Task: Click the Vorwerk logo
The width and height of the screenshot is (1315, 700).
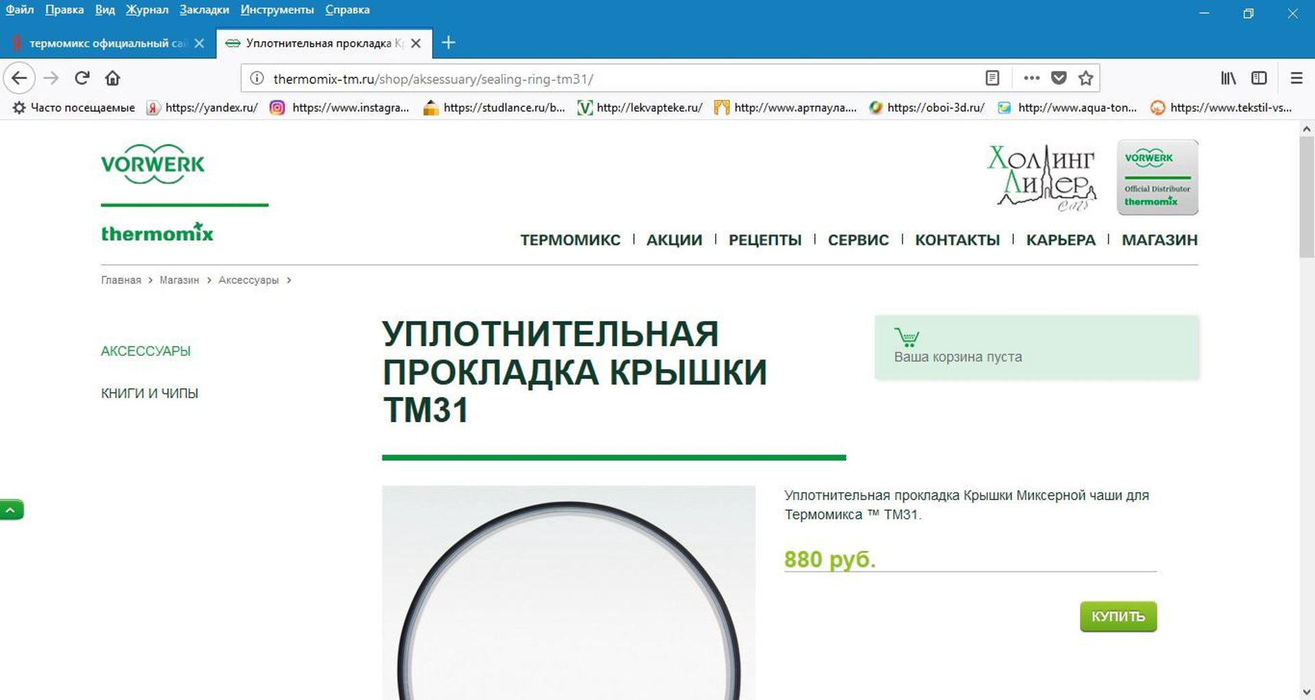Action: point(153,164)
